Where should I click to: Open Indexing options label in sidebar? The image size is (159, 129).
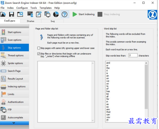click(x=17, y=87)
